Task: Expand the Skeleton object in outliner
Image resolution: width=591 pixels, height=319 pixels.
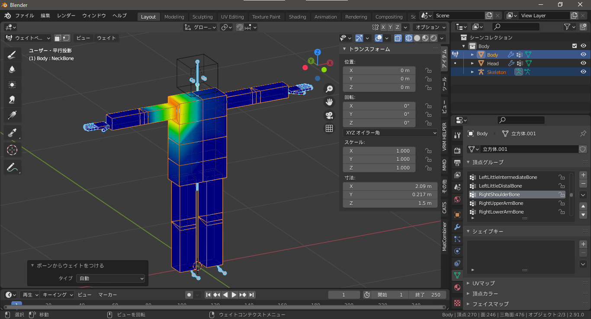Action: point(472,72)
